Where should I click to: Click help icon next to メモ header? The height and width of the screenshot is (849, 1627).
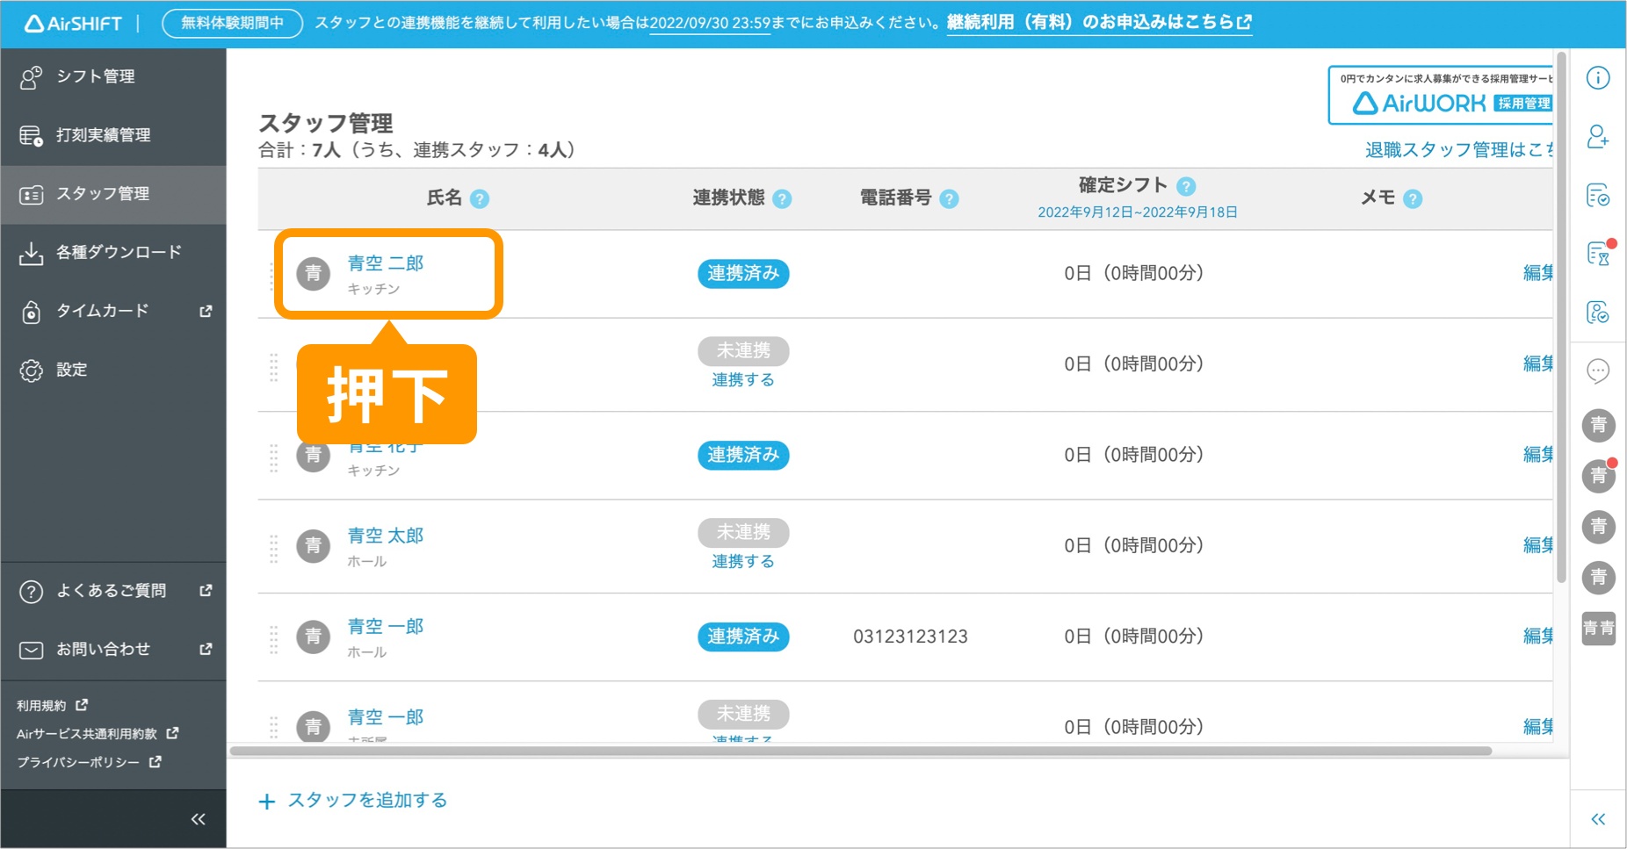(x=1413, y=199)
